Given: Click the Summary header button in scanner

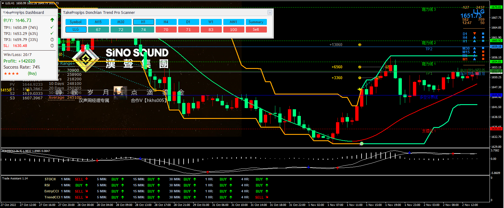Looking at the screenshot, I should click(x=256, y=22).
